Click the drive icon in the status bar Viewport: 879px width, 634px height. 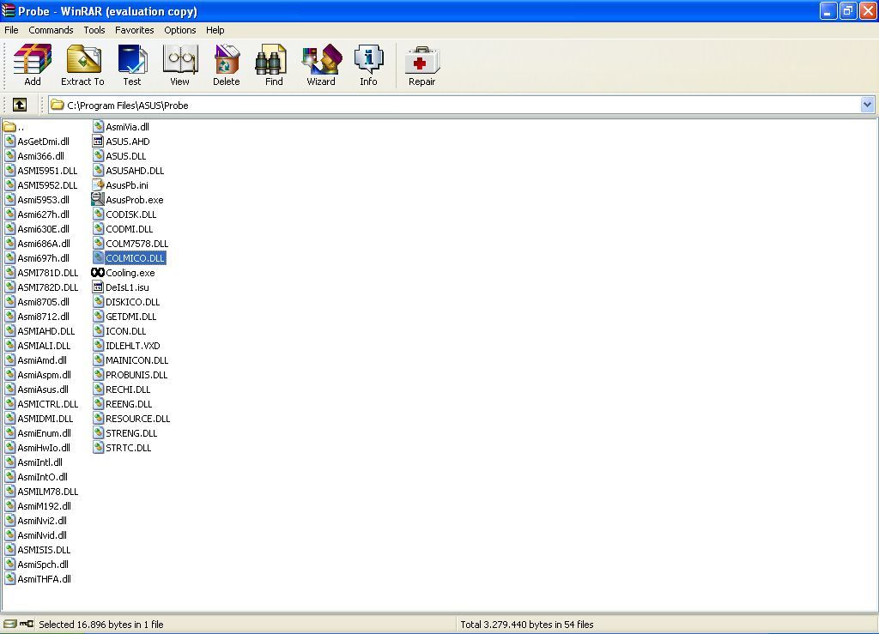[x=9, y=625]
